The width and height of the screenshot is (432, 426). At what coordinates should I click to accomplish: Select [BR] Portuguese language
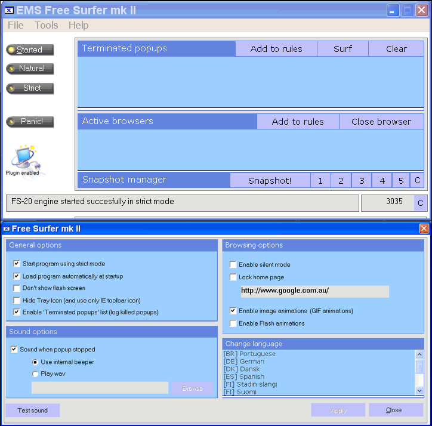pos(319,354)
